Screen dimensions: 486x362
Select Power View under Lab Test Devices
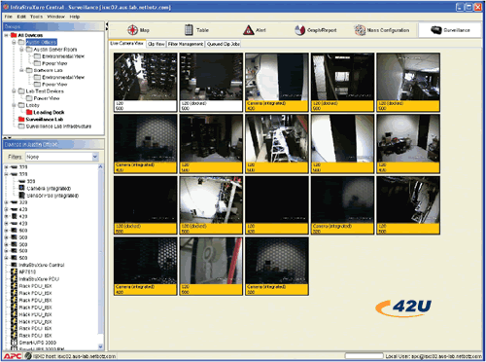pyautogui.click(x=47, y=98)
